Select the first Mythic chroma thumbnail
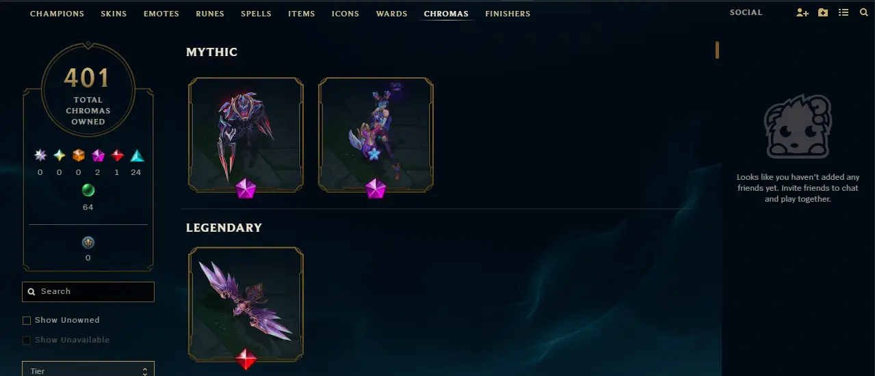This screenshot has width=875, height=376. coord(246,135)
